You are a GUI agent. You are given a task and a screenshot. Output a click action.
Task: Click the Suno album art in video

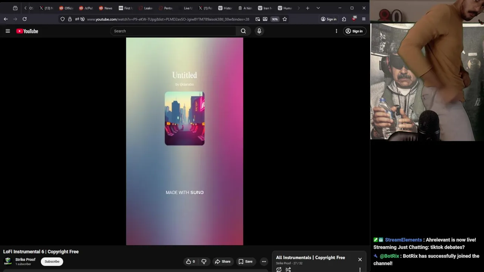[185, 118]
